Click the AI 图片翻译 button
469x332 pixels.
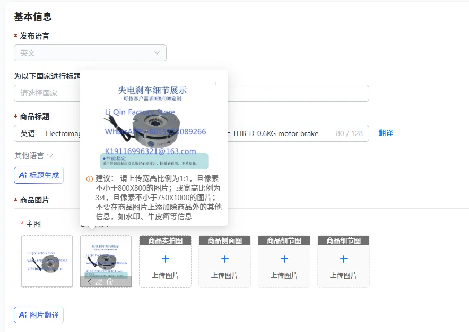pos(39,315)
